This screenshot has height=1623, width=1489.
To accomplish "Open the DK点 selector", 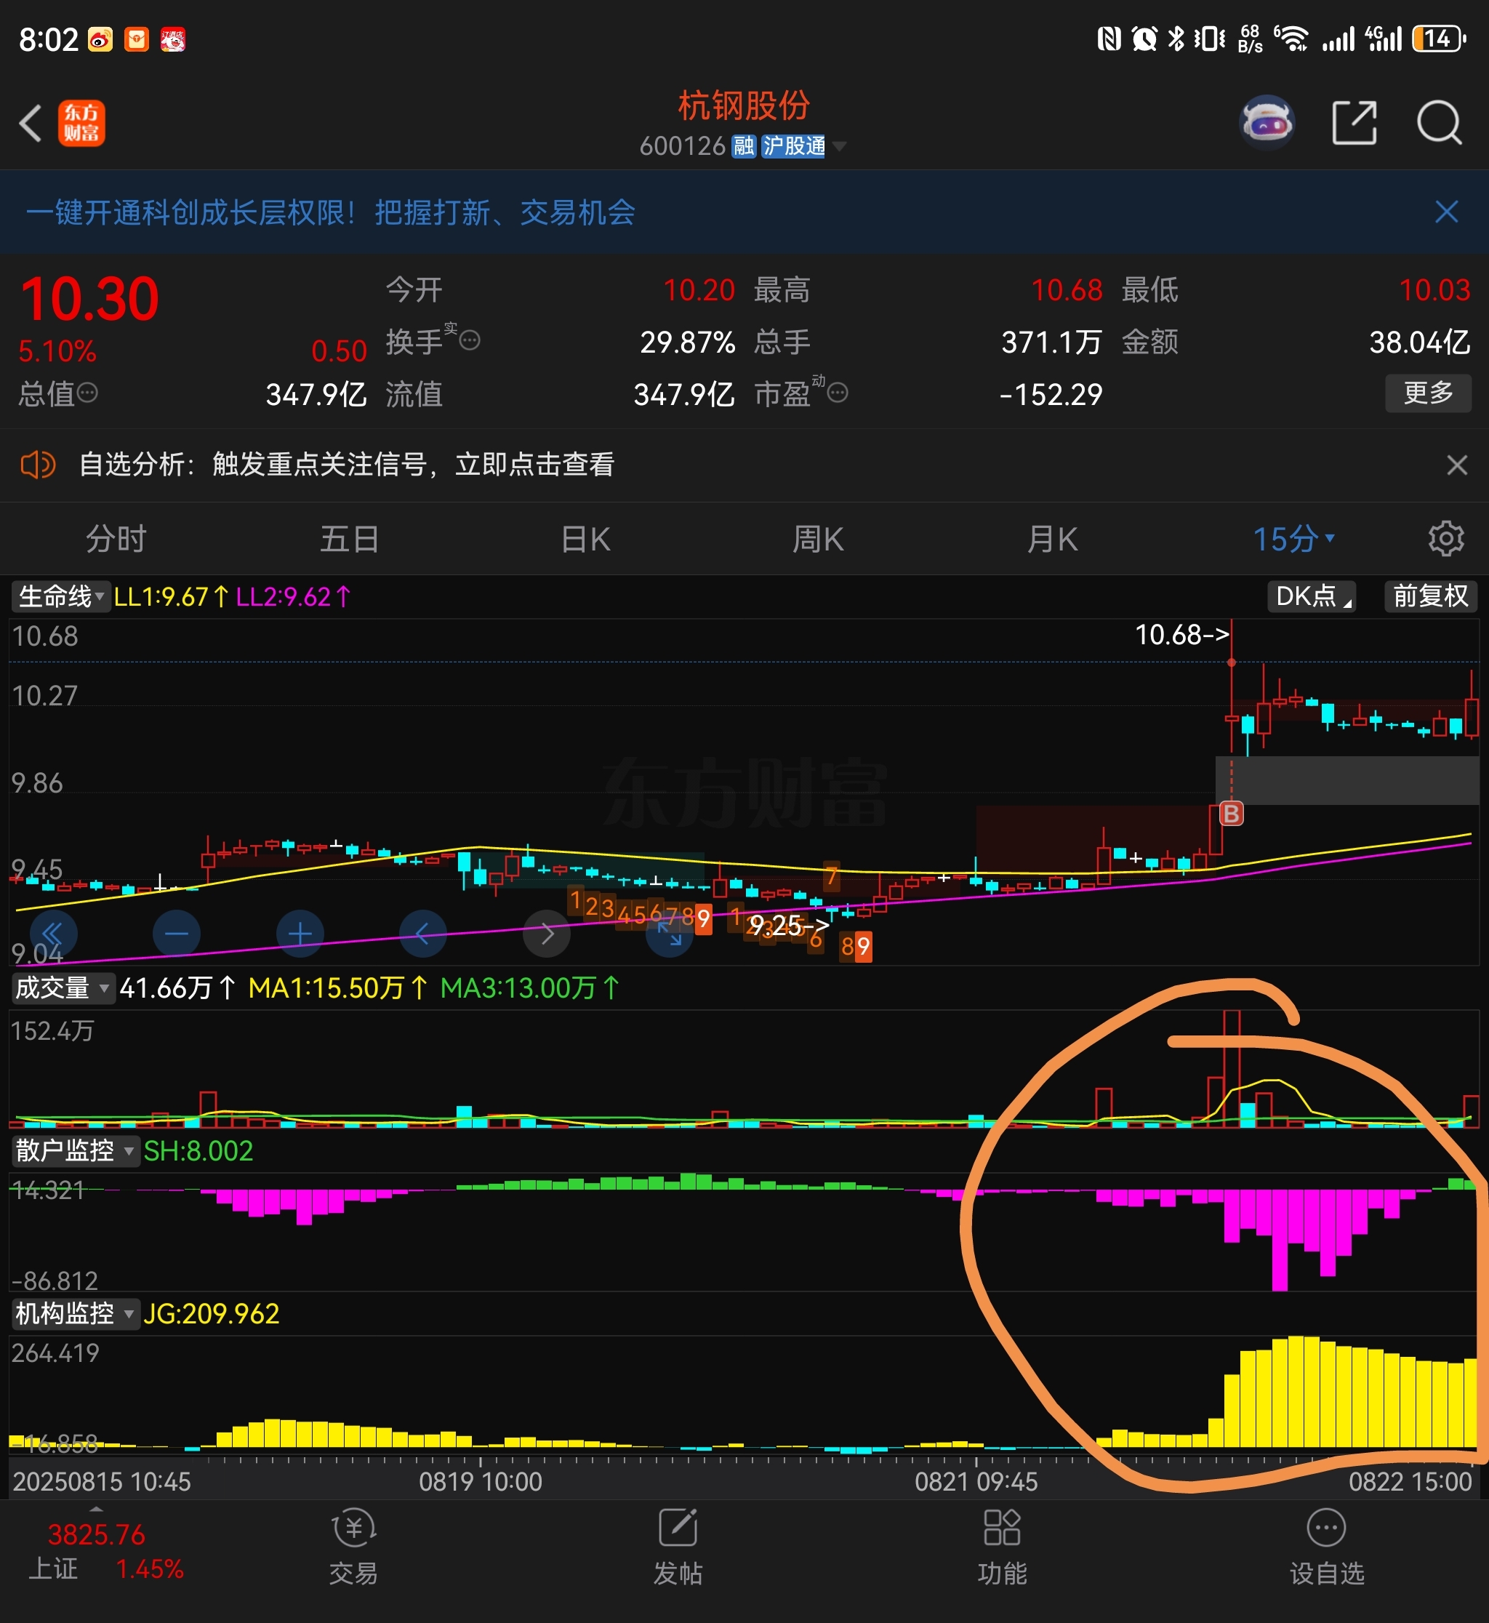I will tap(1312, 596).
